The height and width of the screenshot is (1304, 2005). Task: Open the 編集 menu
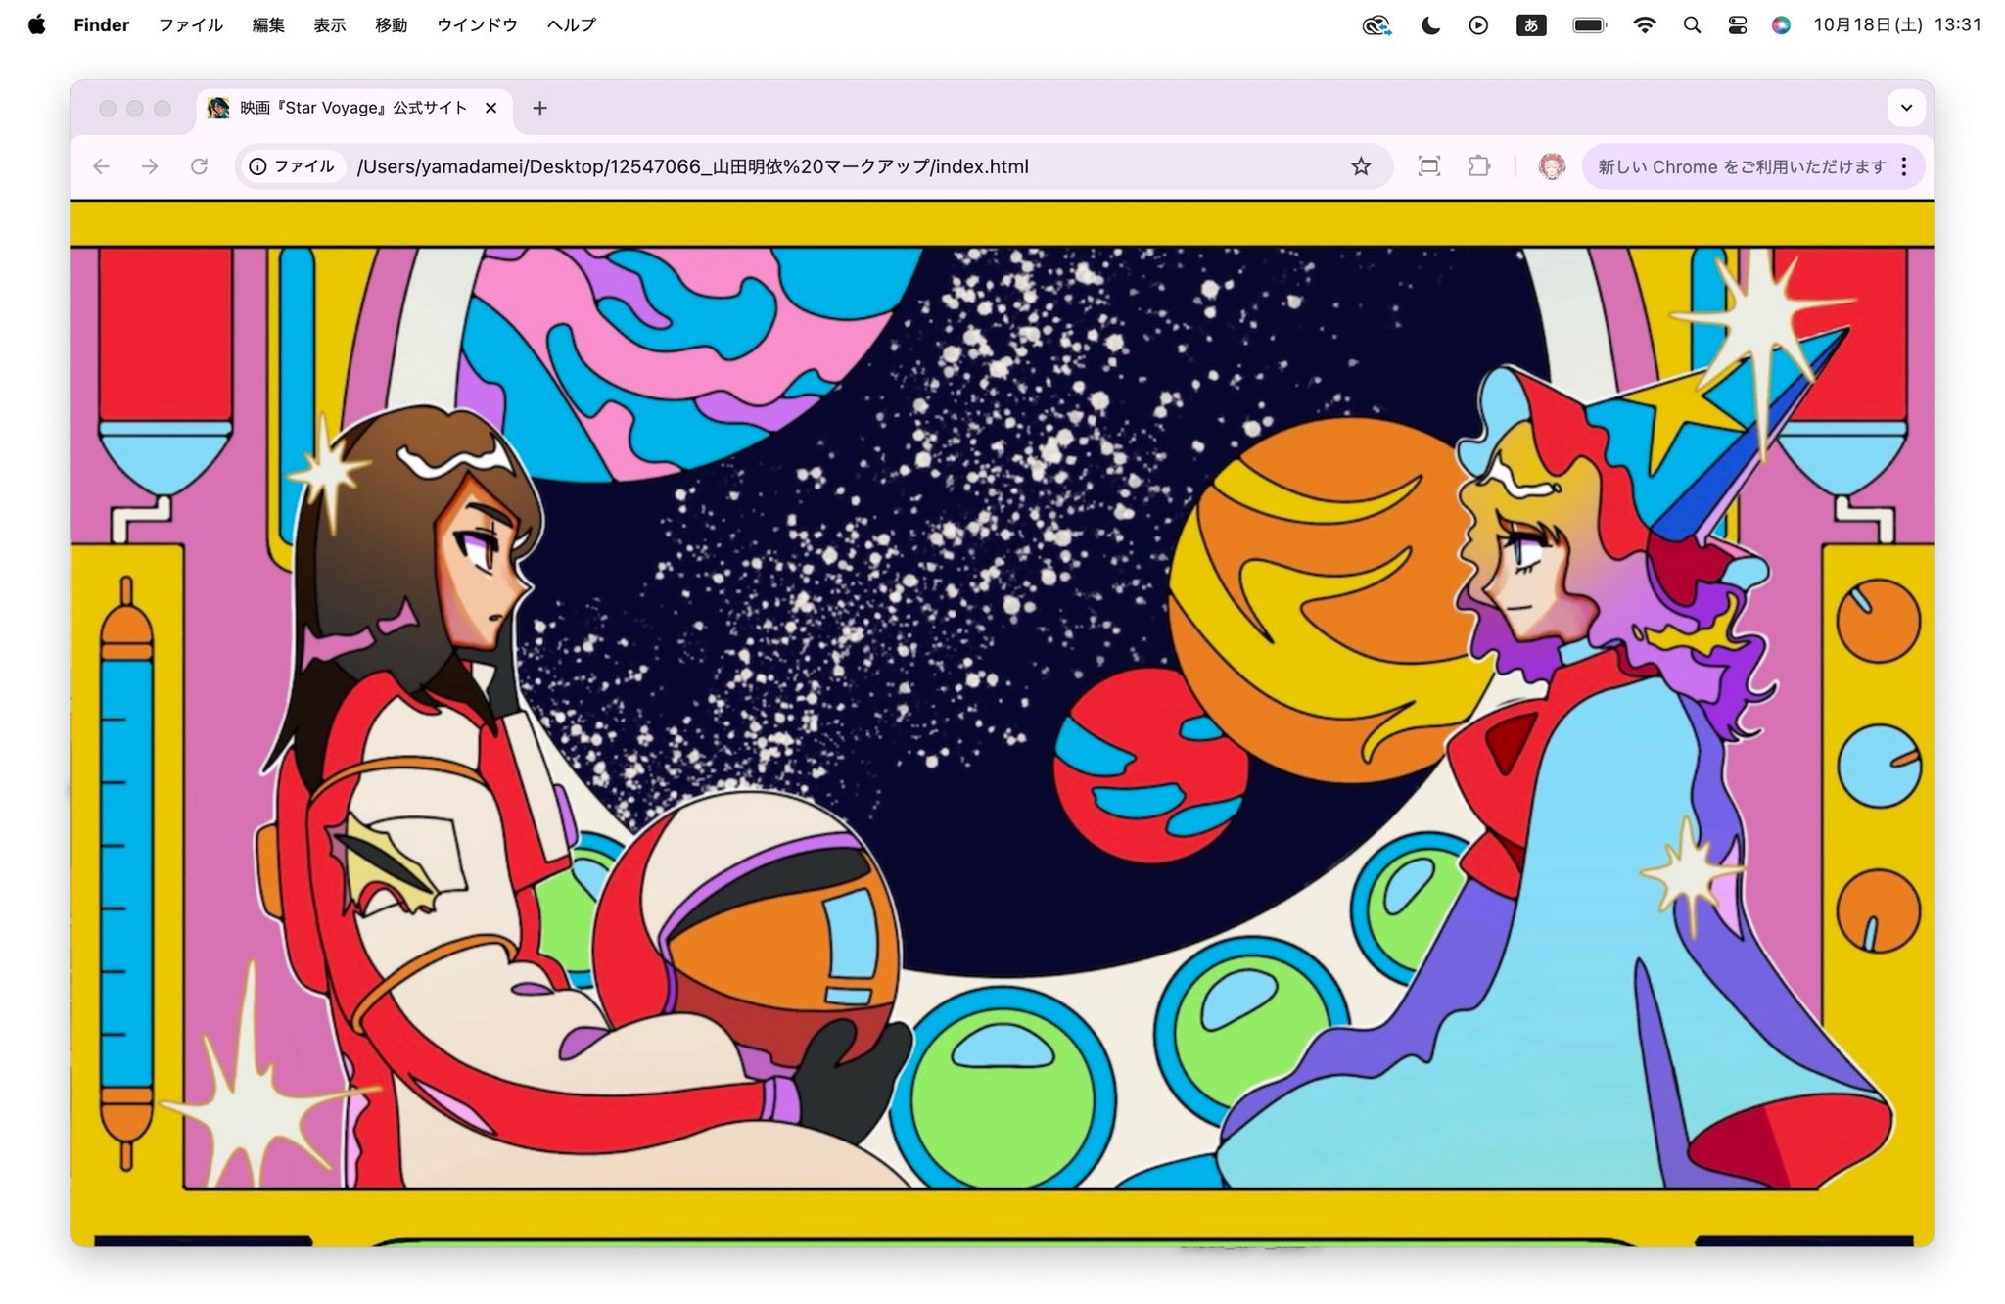268,24
